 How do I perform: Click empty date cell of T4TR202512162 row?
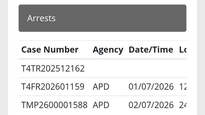pyautogui.click(x=151, y=68)
